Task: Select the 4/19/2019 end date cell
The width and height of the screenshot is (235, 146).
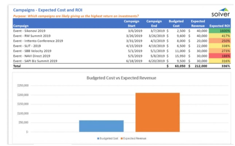Action: tap(157, 46)
